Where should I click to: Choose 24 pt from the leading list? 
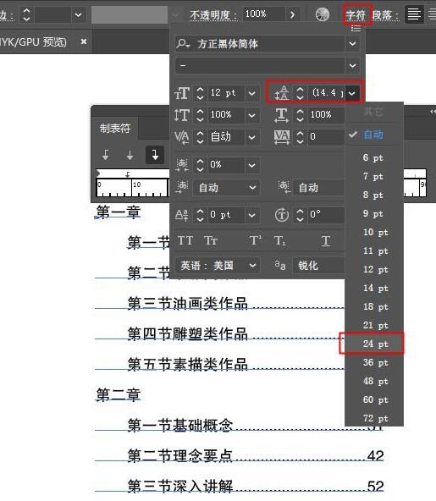click(x=375, y=344)
